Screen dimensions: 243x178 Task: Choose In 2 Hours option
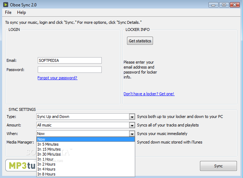click(86, 164)
